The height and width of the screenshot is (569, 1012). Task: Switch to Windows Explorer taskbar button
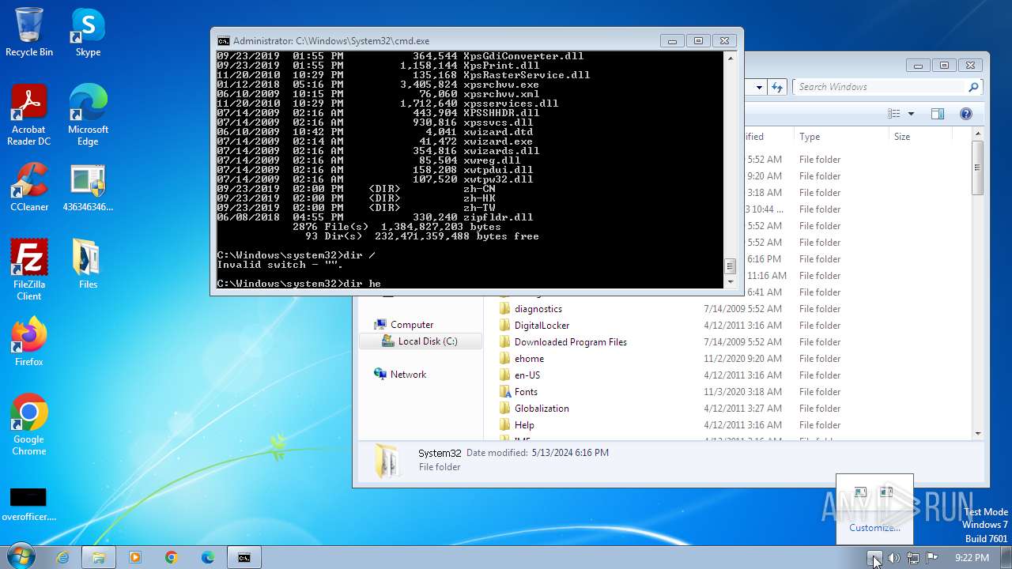click(x=99, y=557)
